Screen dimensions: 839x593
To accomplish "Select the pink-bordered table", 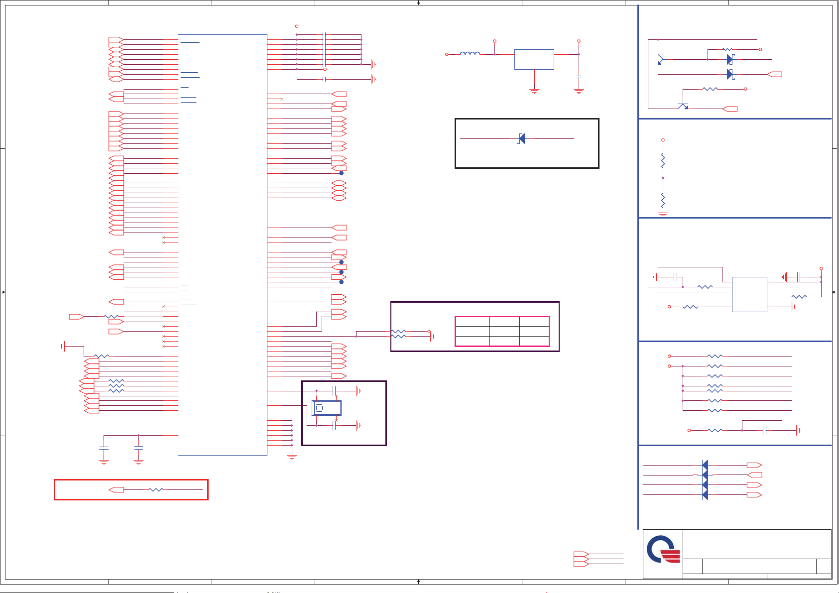I will pyautogui.click(x=502, y=331).
